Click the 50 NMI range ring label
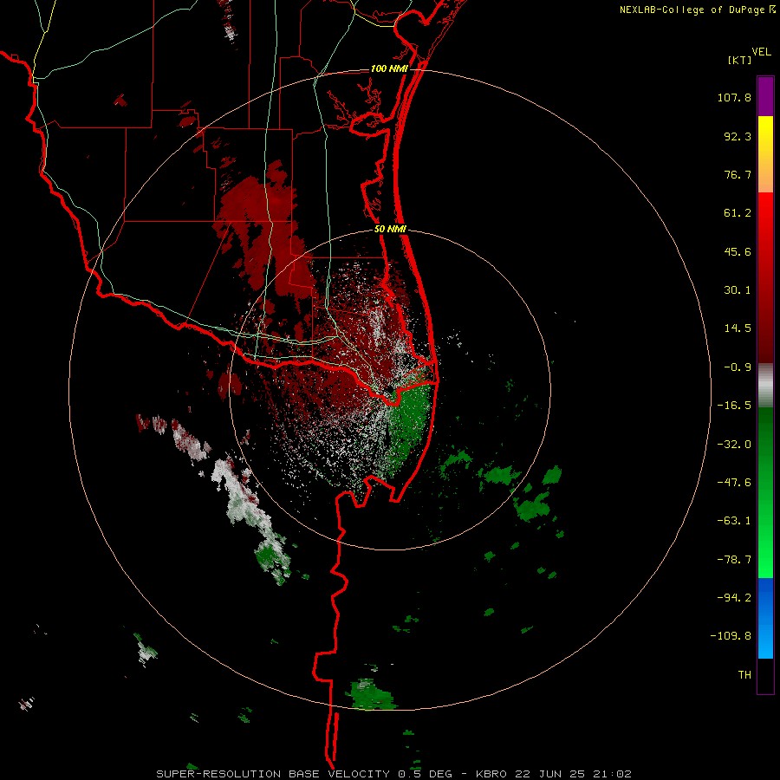The image size is (780, 780). coord(390,230)
